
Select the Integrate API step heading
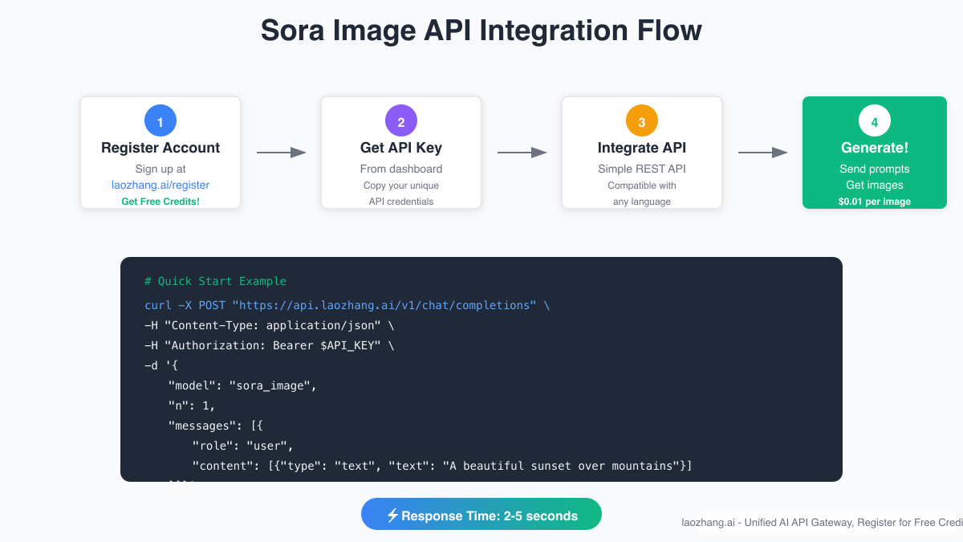(x=642, y=148)
